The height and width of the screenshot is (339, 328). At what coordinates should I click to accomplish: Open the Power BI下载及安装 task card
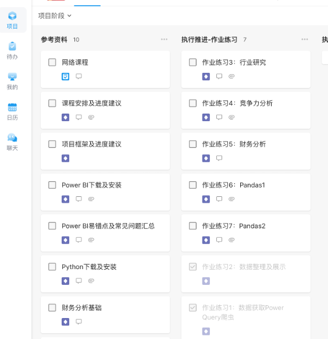pos(105,192)
